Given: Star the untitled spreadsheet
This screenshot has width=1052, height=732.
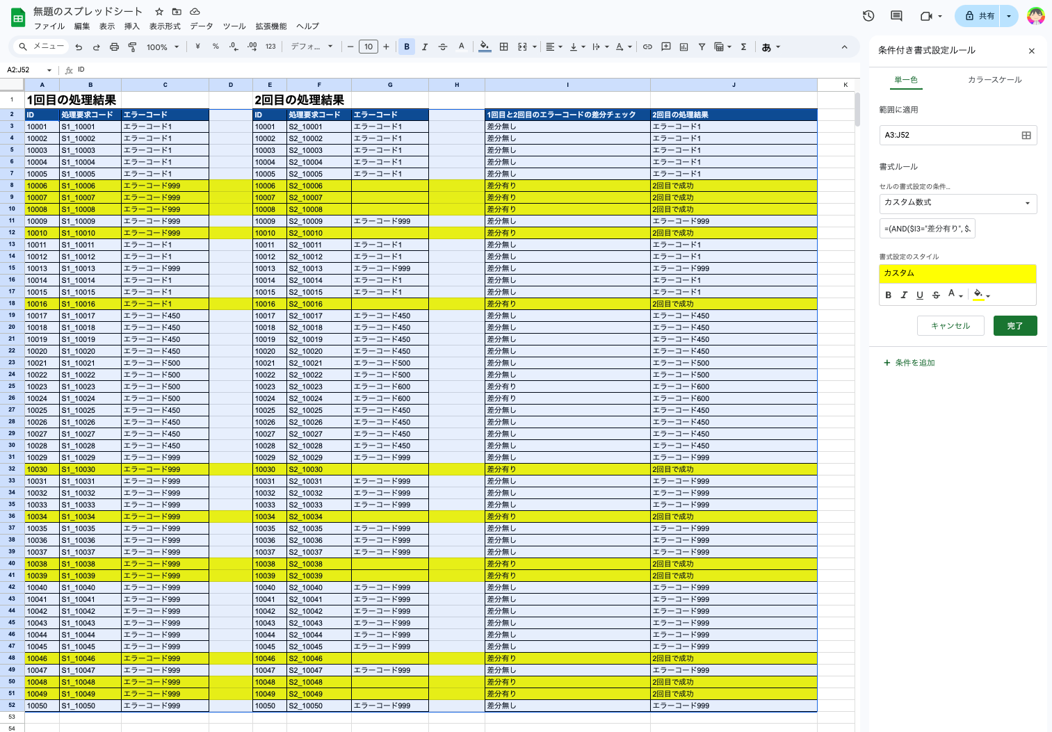Looking at the screenshot, I should click(159, 11).
